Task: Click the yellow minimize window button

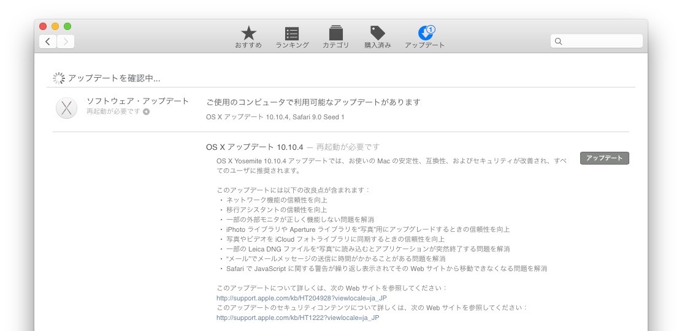Action: tap(55, 26)
